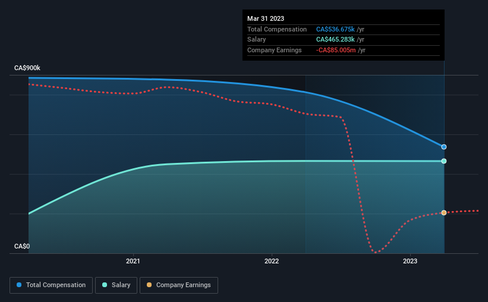This screenshot has width=488, height=302.
Task: Click the orange Company Earnings data point
Action: [x=444, y=213]
